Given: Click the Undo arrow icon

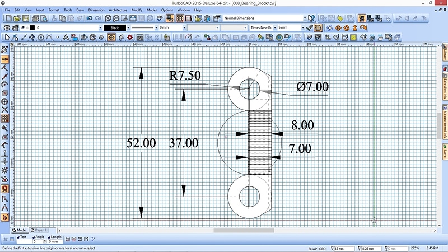Looking at the screenshot, I should click(x=90, y=18).
